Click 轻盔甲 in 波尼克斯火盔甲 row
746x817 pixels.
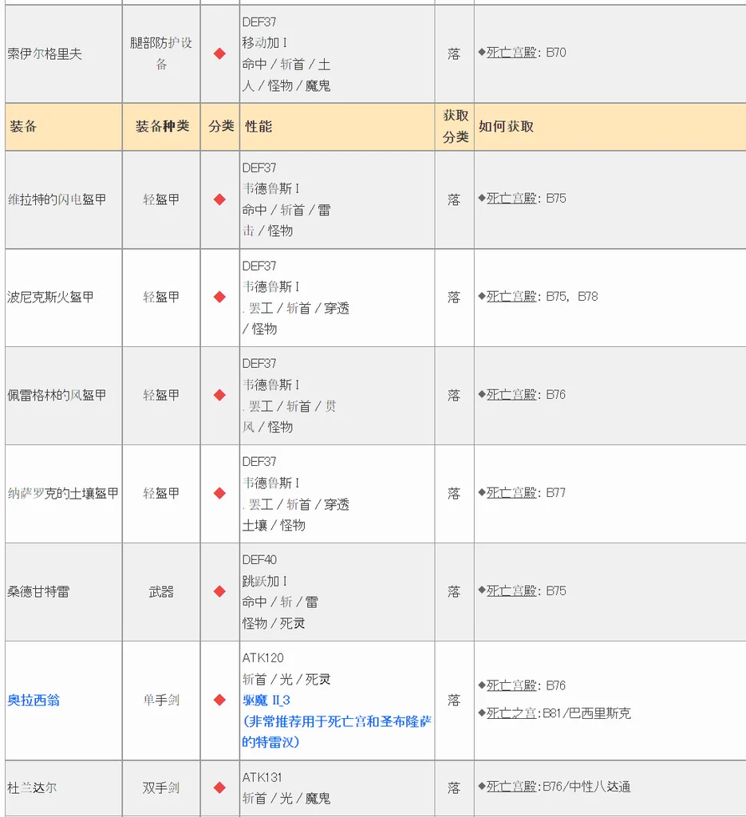point(161,297)
